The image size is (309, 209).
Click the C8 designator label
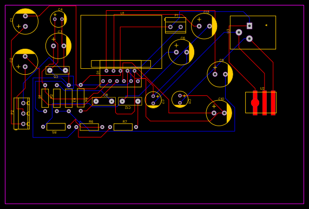[106, 95]
